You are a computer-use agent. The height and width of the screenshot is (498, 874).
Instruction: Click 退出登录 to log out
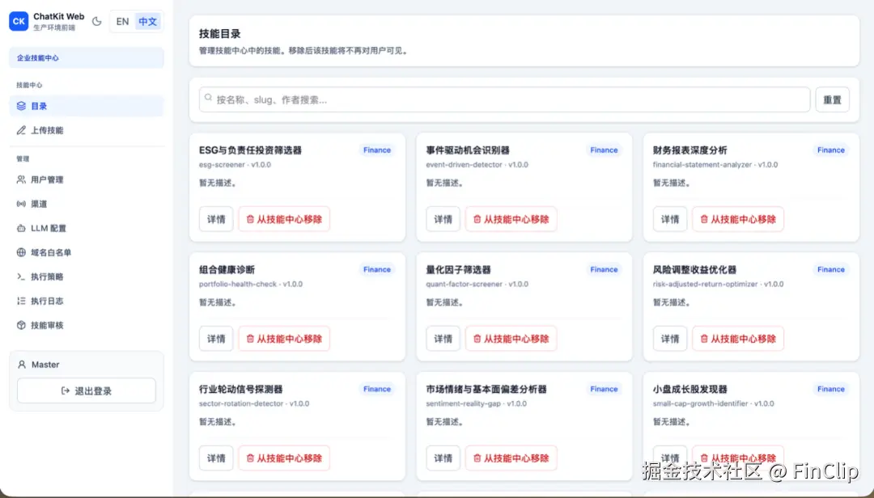tap(86, 390)
